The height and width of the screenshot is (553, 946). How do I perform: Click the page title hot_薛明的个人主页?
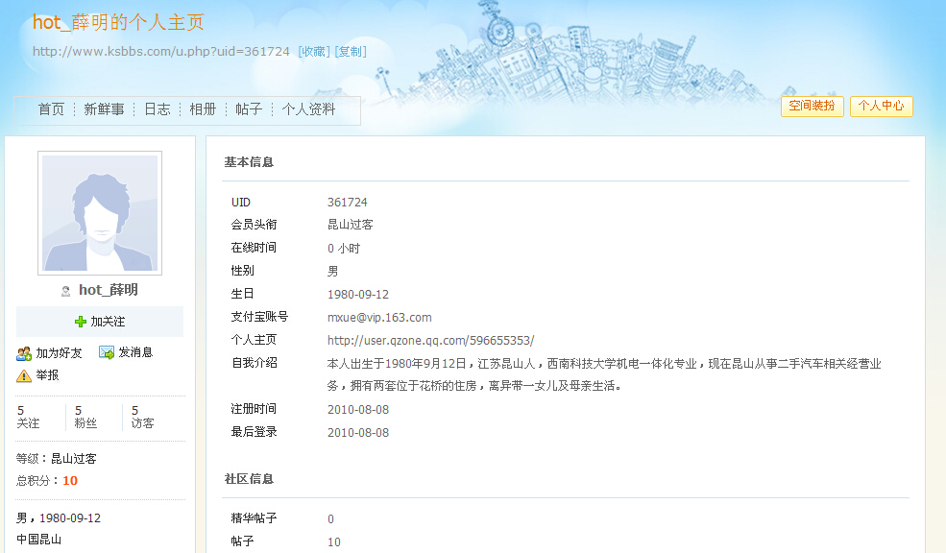point(118,23)
